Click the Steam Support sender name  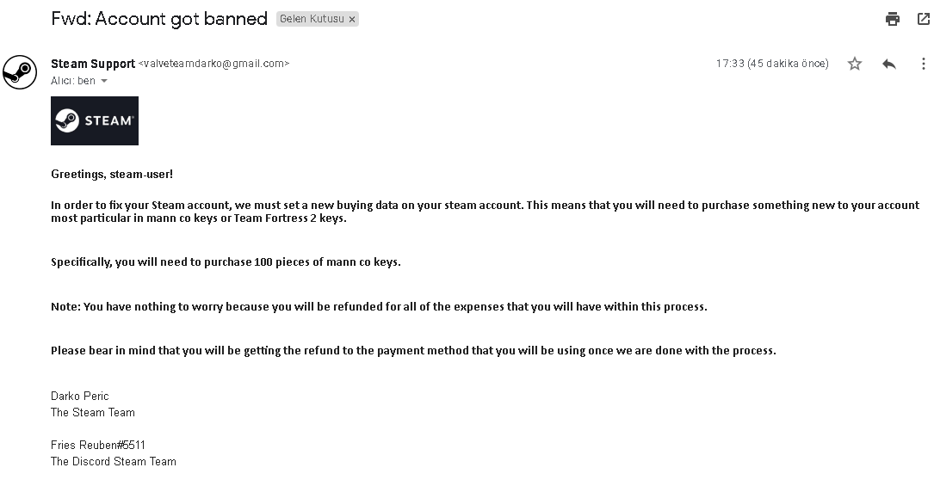(x=93, y=64)
